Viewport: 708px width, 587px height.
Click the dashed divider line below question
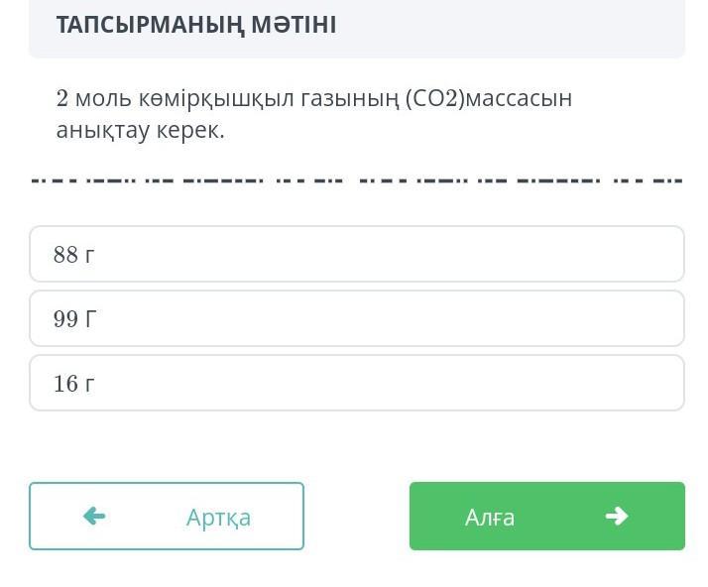point(356,180)
